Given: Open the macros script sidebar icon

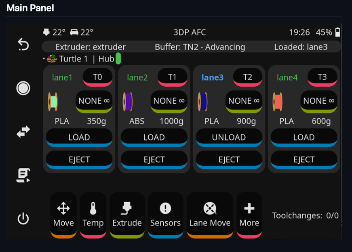Looking at the screenshot, I should [x=23, y=175].
